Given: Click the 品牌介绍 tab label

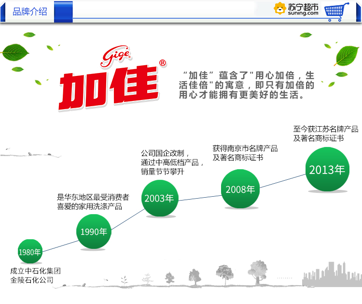Looking at the screenshot, I should coord(30,11).
